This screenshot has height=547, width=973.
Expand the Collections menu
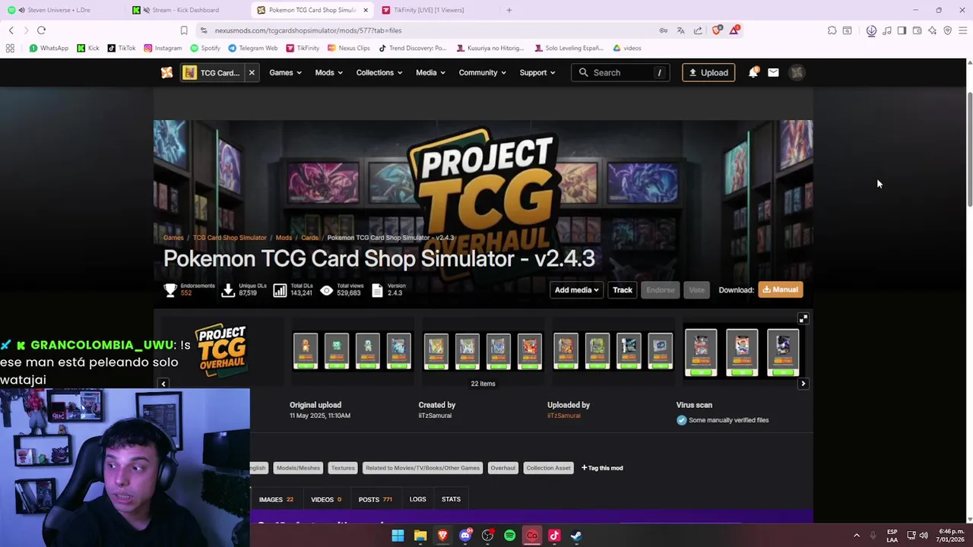[379, 73]
